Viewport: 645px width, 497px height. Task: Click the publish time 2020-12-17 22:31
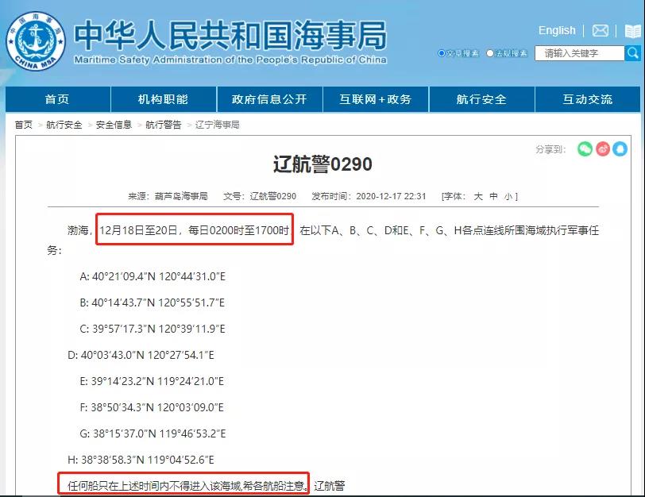coord(391,197)
